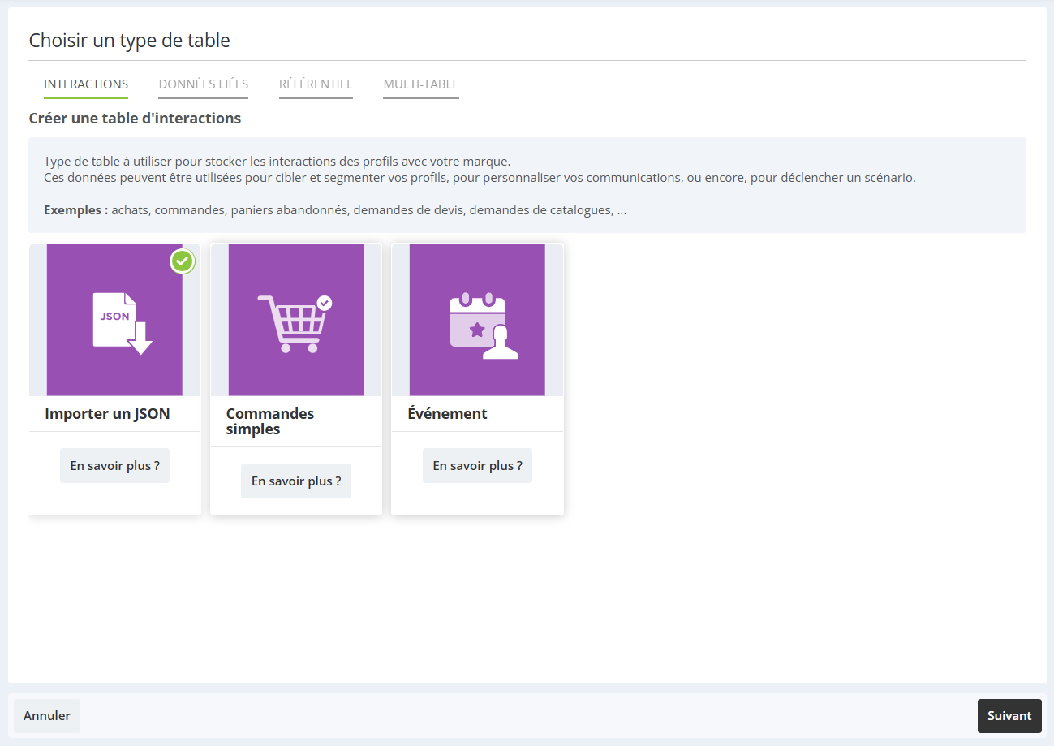Click the Importer un JSON card title

click(x=107, y=414)
